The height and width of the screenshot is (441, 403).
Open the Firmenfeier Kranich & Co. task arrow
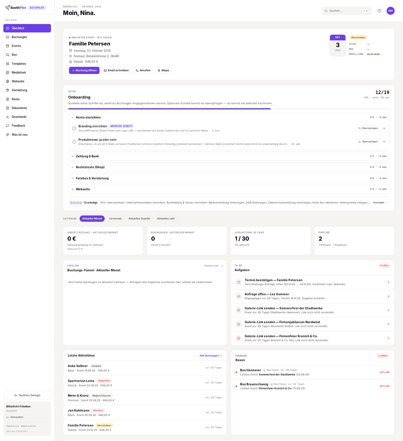click(388, 338)
